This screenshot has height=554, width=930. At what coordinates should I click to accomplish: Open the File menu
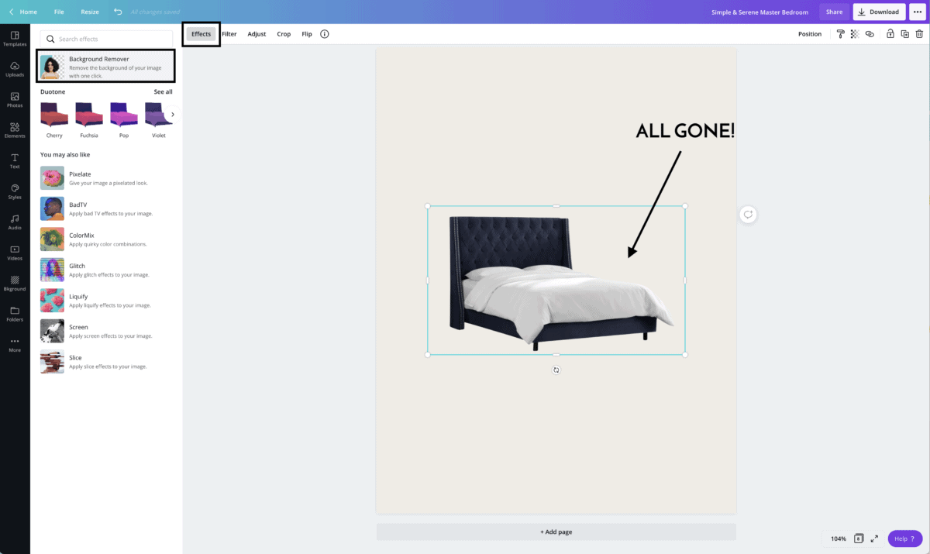click(59, 12)
